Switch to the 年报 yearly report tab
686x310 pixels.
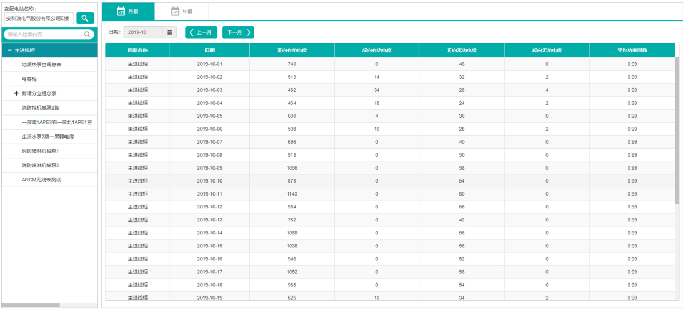pos(182,11)
